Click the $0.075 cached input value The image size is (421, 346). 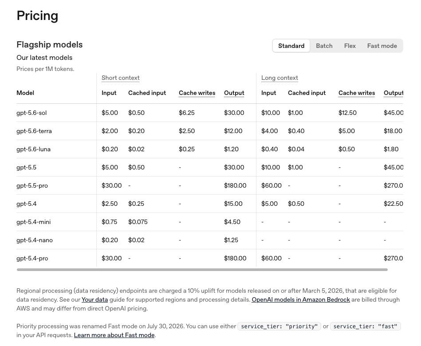(138, 222)
